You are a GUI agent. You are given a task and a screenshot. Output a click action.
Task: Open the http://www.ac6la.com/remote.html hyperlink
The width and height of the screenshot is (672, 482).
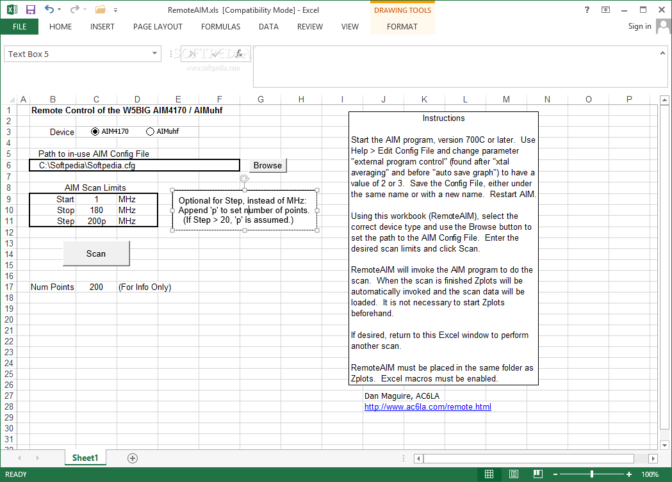tap(428, 406)
